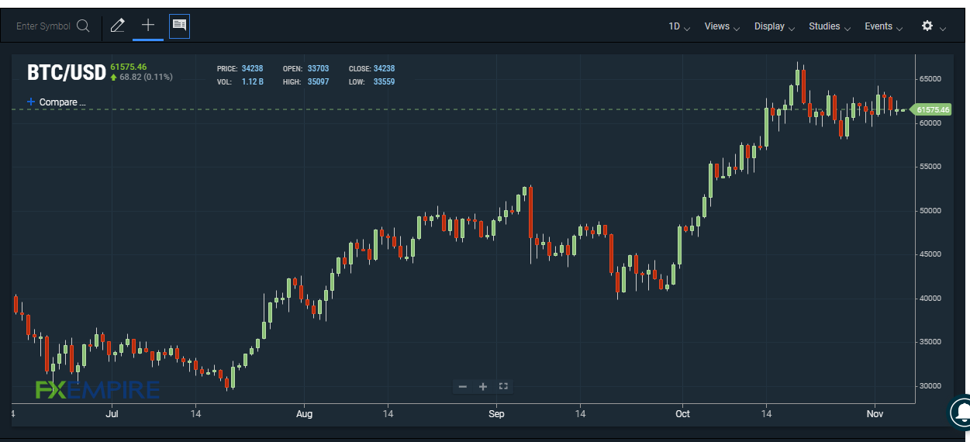The image size is (970, 442).
Task: Click the LOW value 33559
Action: 384,81
